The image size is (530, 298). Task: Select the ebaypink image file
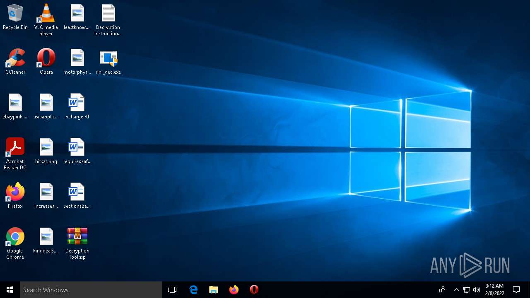(x=15, y=106)
